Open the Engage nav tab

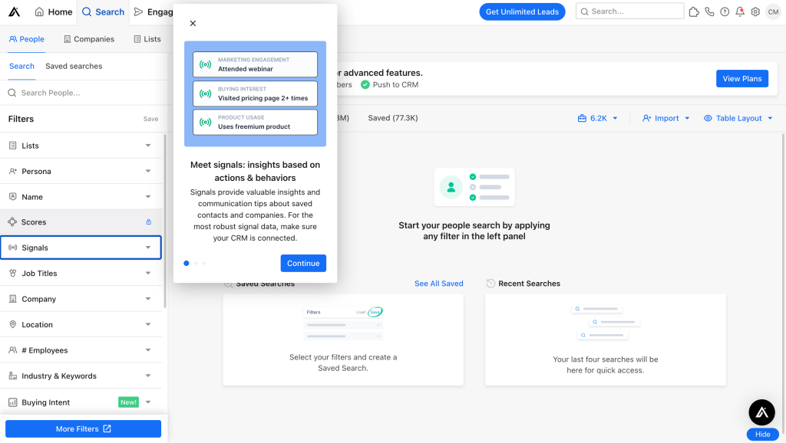(154, 12)
